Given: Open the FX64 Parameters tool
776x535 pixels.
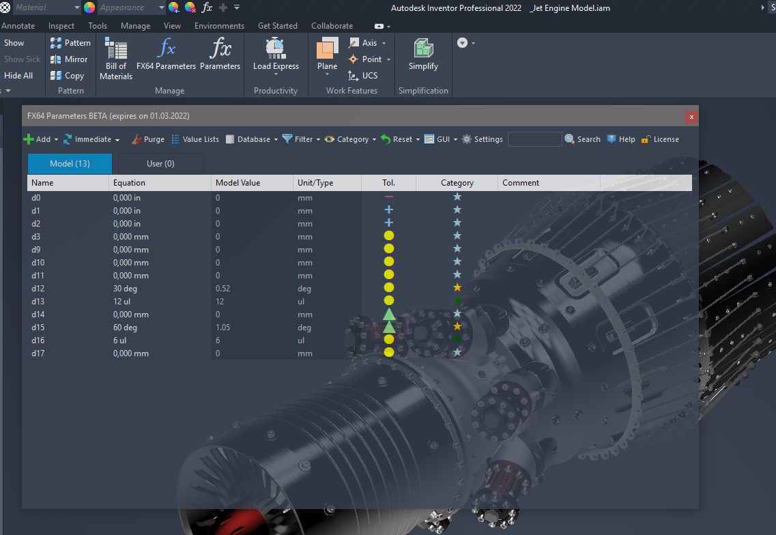Looking at the screenshot, I should (166, 54).
